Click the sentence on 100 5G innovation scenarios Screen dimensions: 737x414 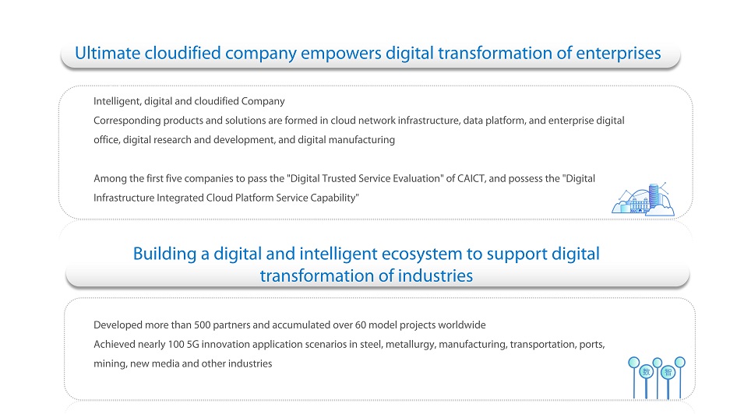click(349, 345)
